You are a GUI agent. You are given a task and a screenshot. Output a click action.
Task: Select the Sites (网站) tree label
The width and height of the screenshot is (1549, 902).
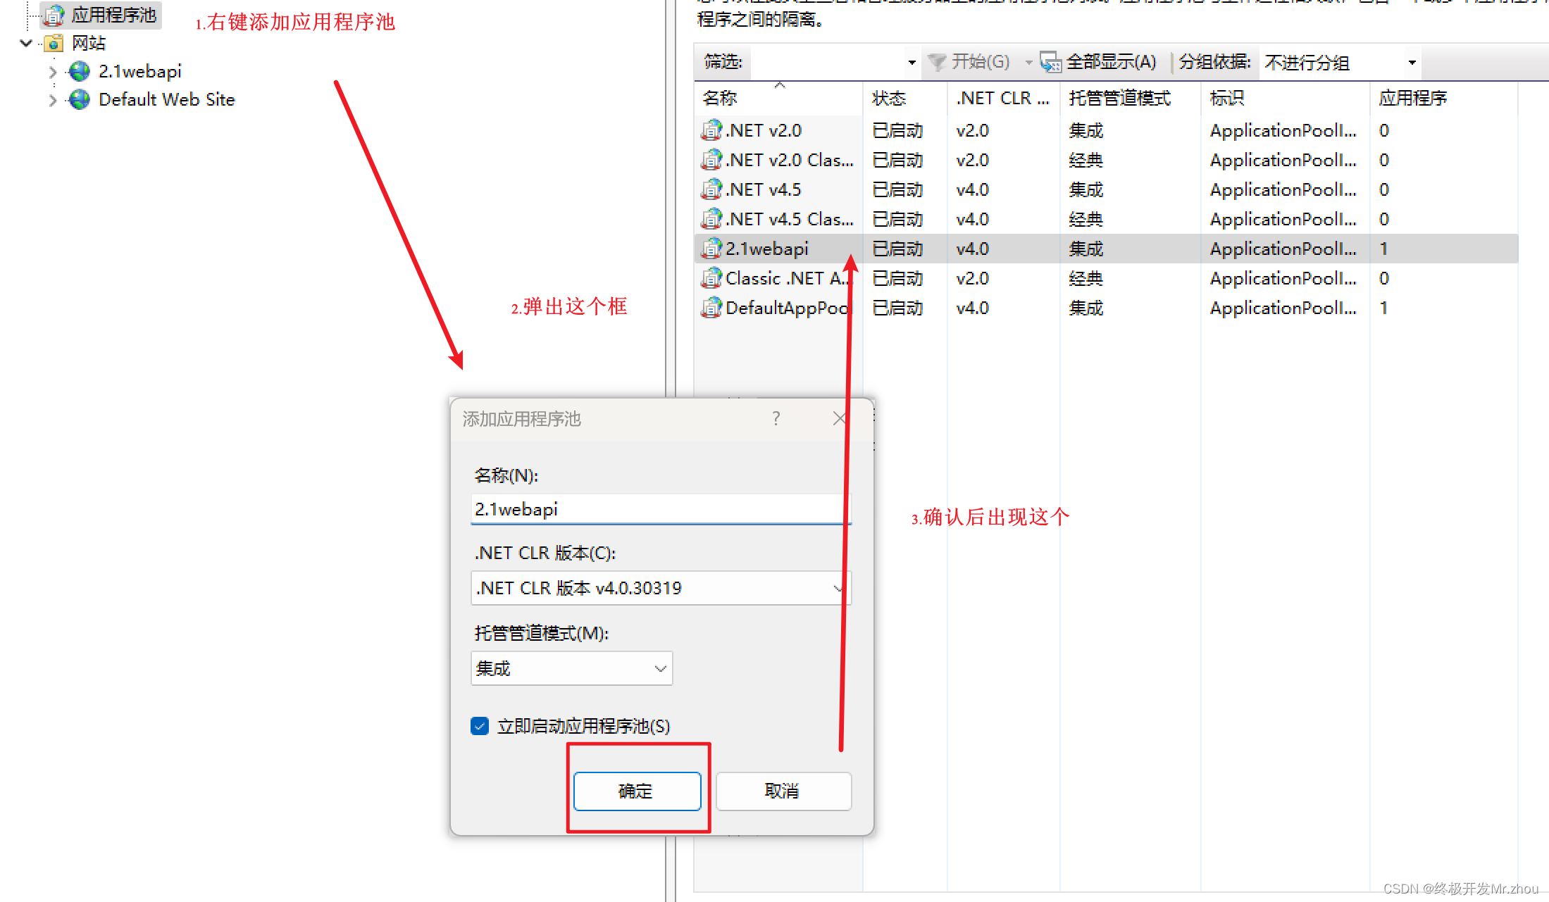[x=89, y=43]
